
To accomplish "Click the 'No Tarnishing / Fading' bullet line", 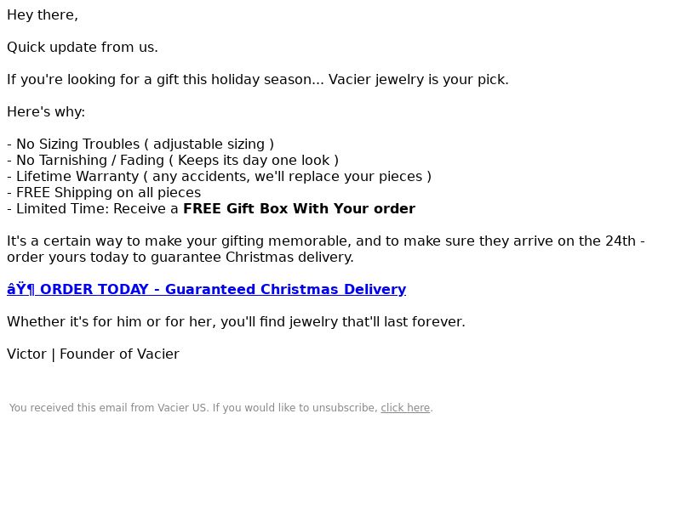I will click(173, 160).
